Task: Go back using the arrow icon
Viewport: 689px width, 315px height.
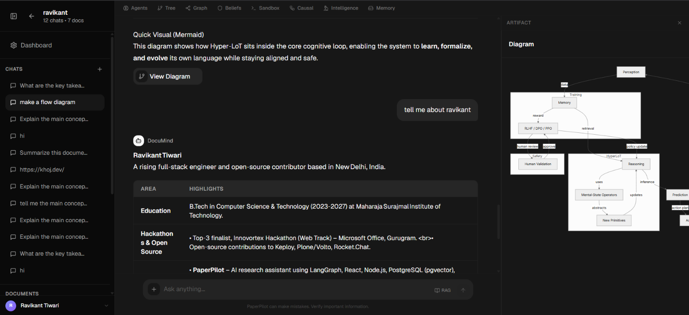Action: [31, 16]
